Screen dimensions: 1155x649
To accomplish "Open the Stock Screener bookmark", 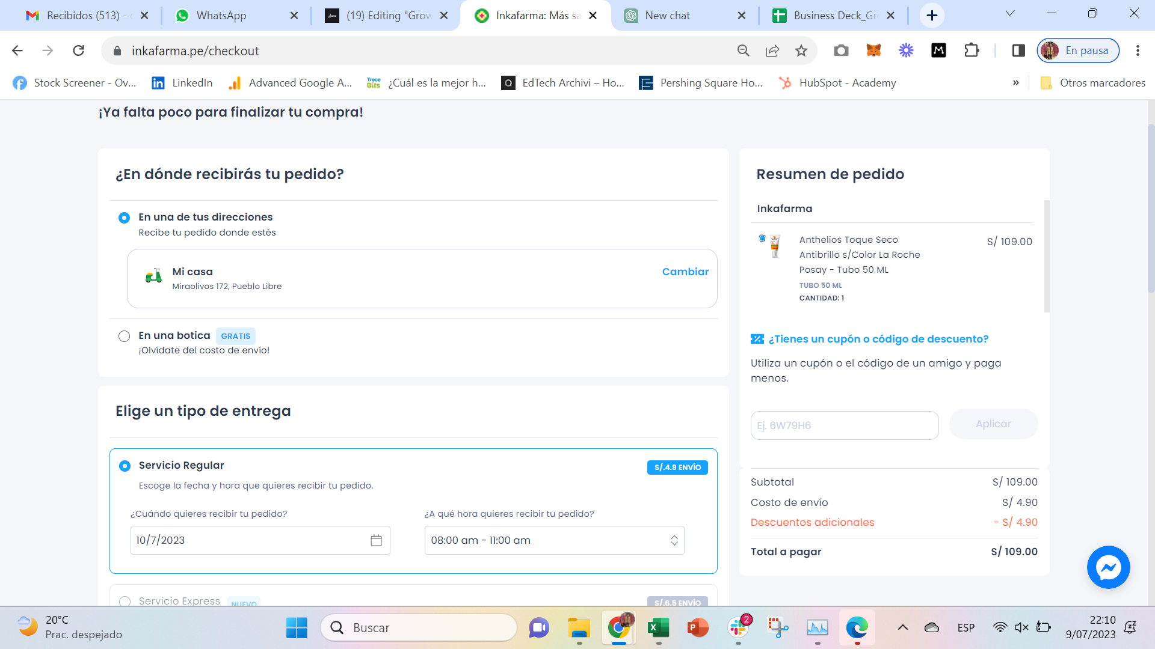I will click(75, 83).
